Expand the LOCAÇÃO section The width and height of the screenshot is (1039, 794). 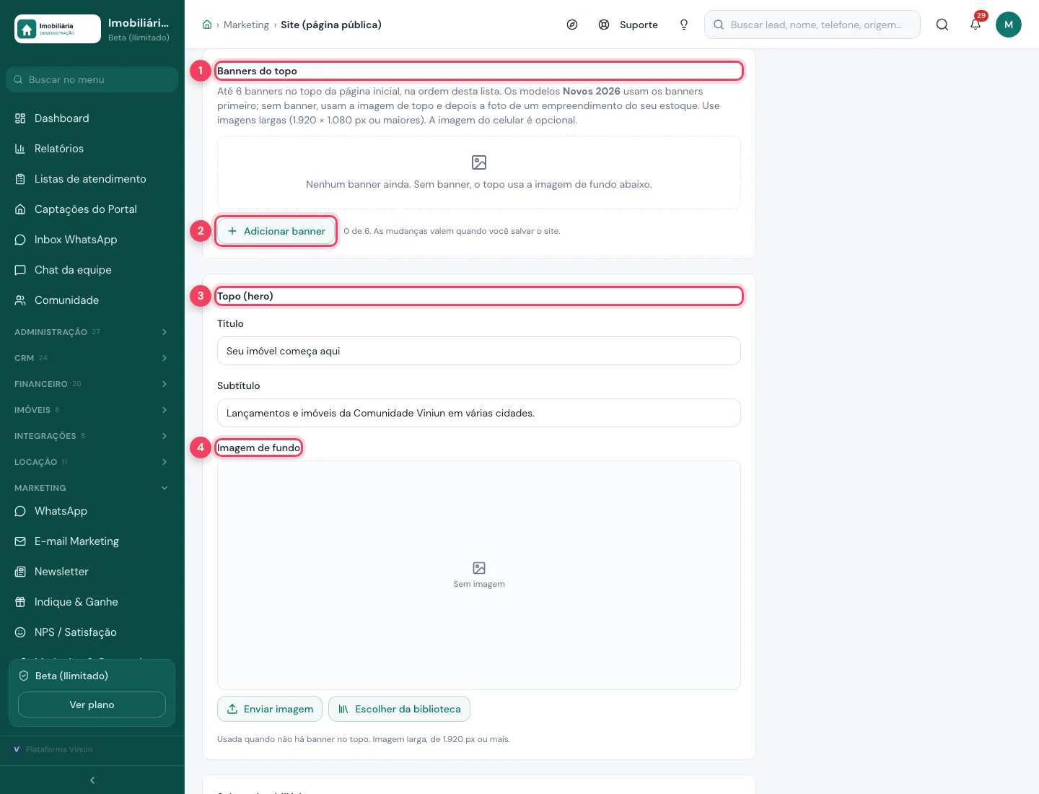(x=92, y=462)
